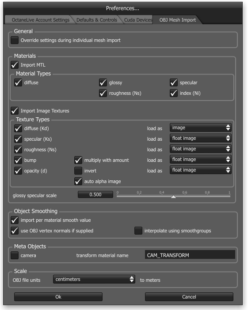Open the diffuse (Kd) load as dropdown
This screenshot has width=248, height=310.
(200, 128)
